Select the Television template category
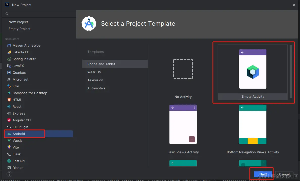Viewport: 300px width, 181px height. pos(115,80)
